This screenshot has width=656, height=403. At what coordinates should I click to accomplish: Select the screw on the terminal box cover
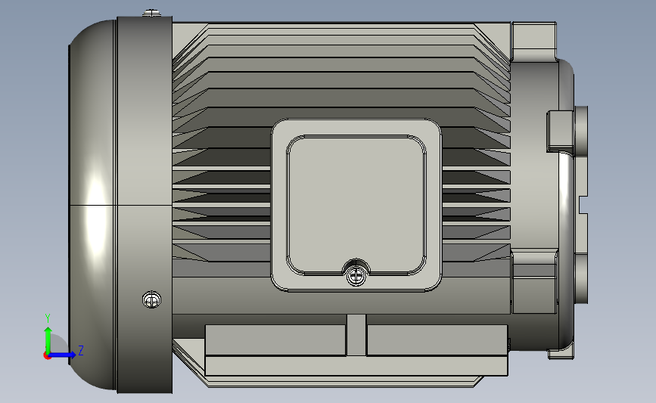pyautogui.click(x=356, y=276)
